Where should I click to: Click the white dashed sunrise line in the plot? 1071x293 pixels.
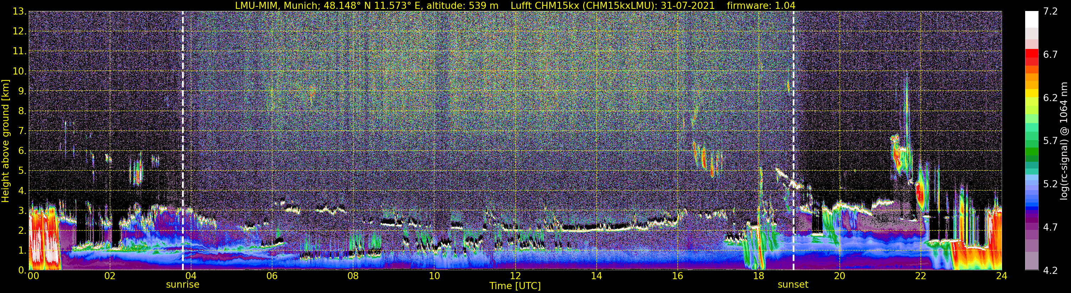[x=183, y=141]
